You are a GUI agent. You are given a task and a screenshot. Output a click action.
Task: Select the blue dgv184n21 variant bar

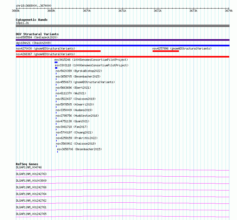point(122,46)
